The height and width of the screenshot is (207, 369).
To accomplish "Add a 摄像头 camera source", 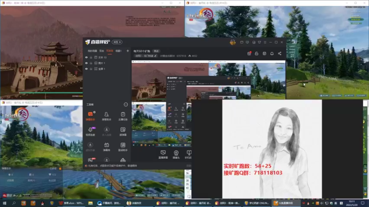I will click(176, 155).
